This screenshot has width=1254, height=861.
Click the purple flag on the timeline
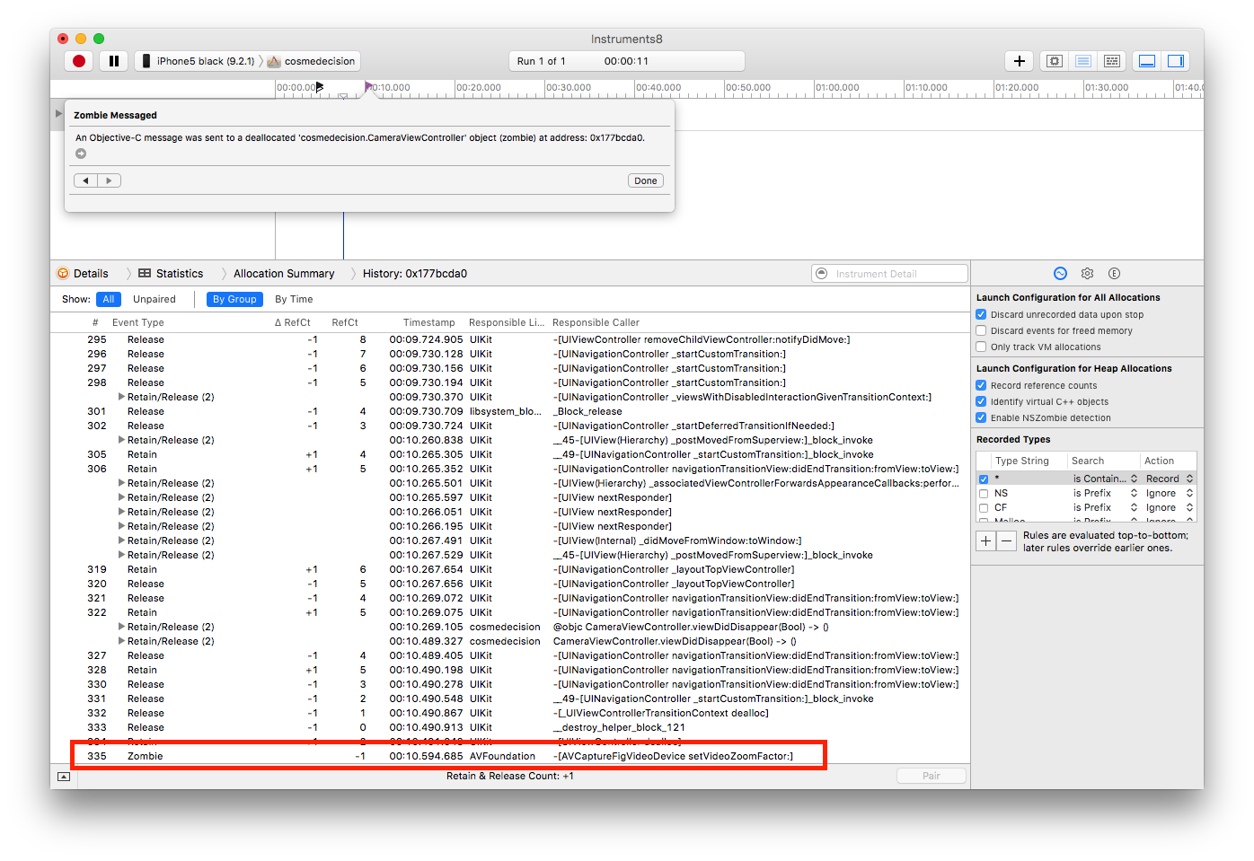tap(368, 86)
